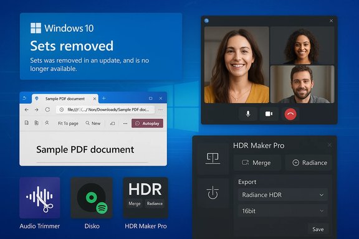Open the HDR Maker Pro app tile

(146, 197)
